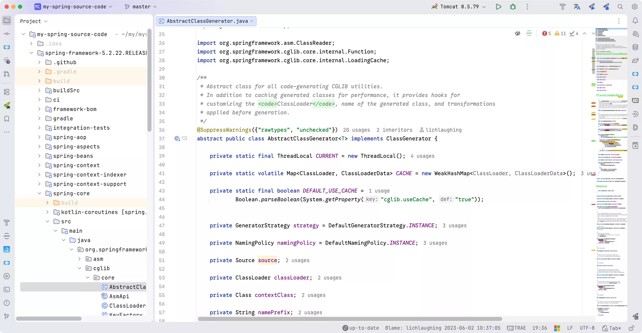Image resolution: width=642 pixels, height=333 pixels.
Task: Open the Terminal tool window
Action: [7, 290]
